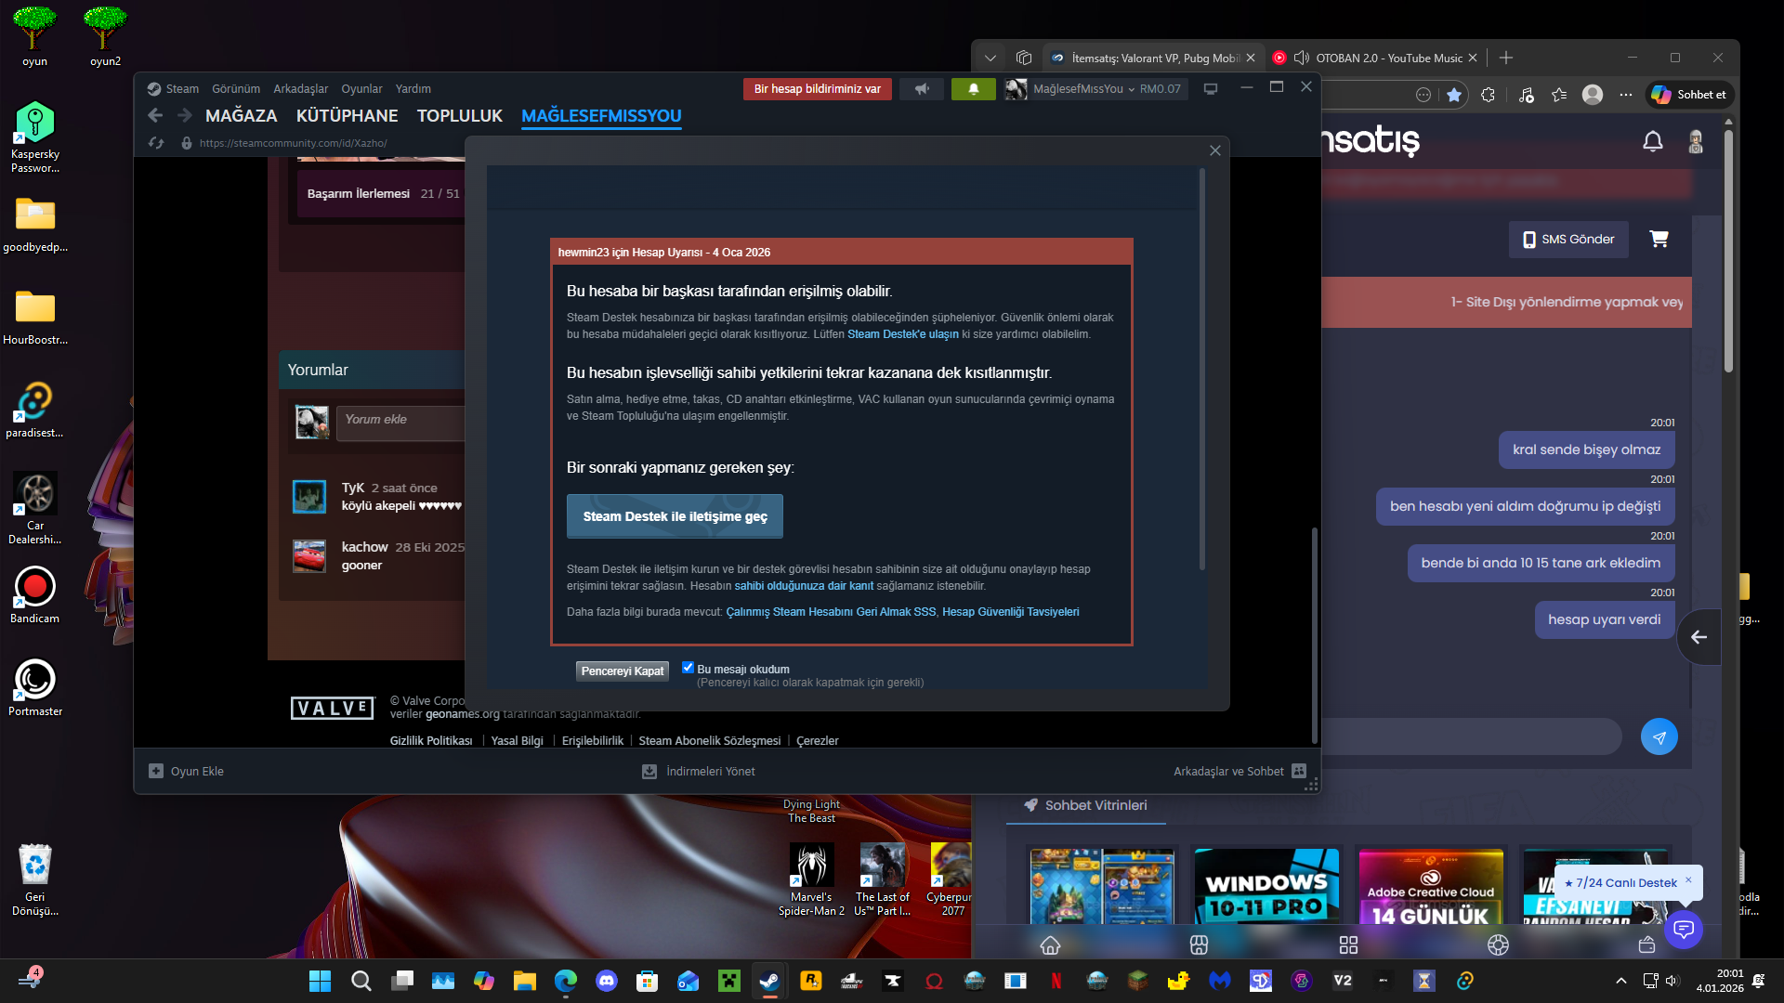This screenshot has height=1003, width=1784.
Task: Click the "Yorum ekle" comment field
Action: click(400, 423)
